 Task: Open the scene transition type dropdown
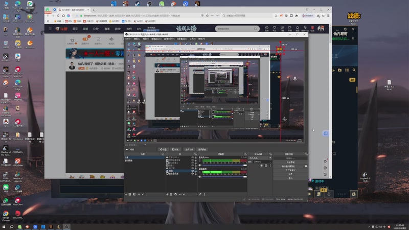(x=260, y=158)
